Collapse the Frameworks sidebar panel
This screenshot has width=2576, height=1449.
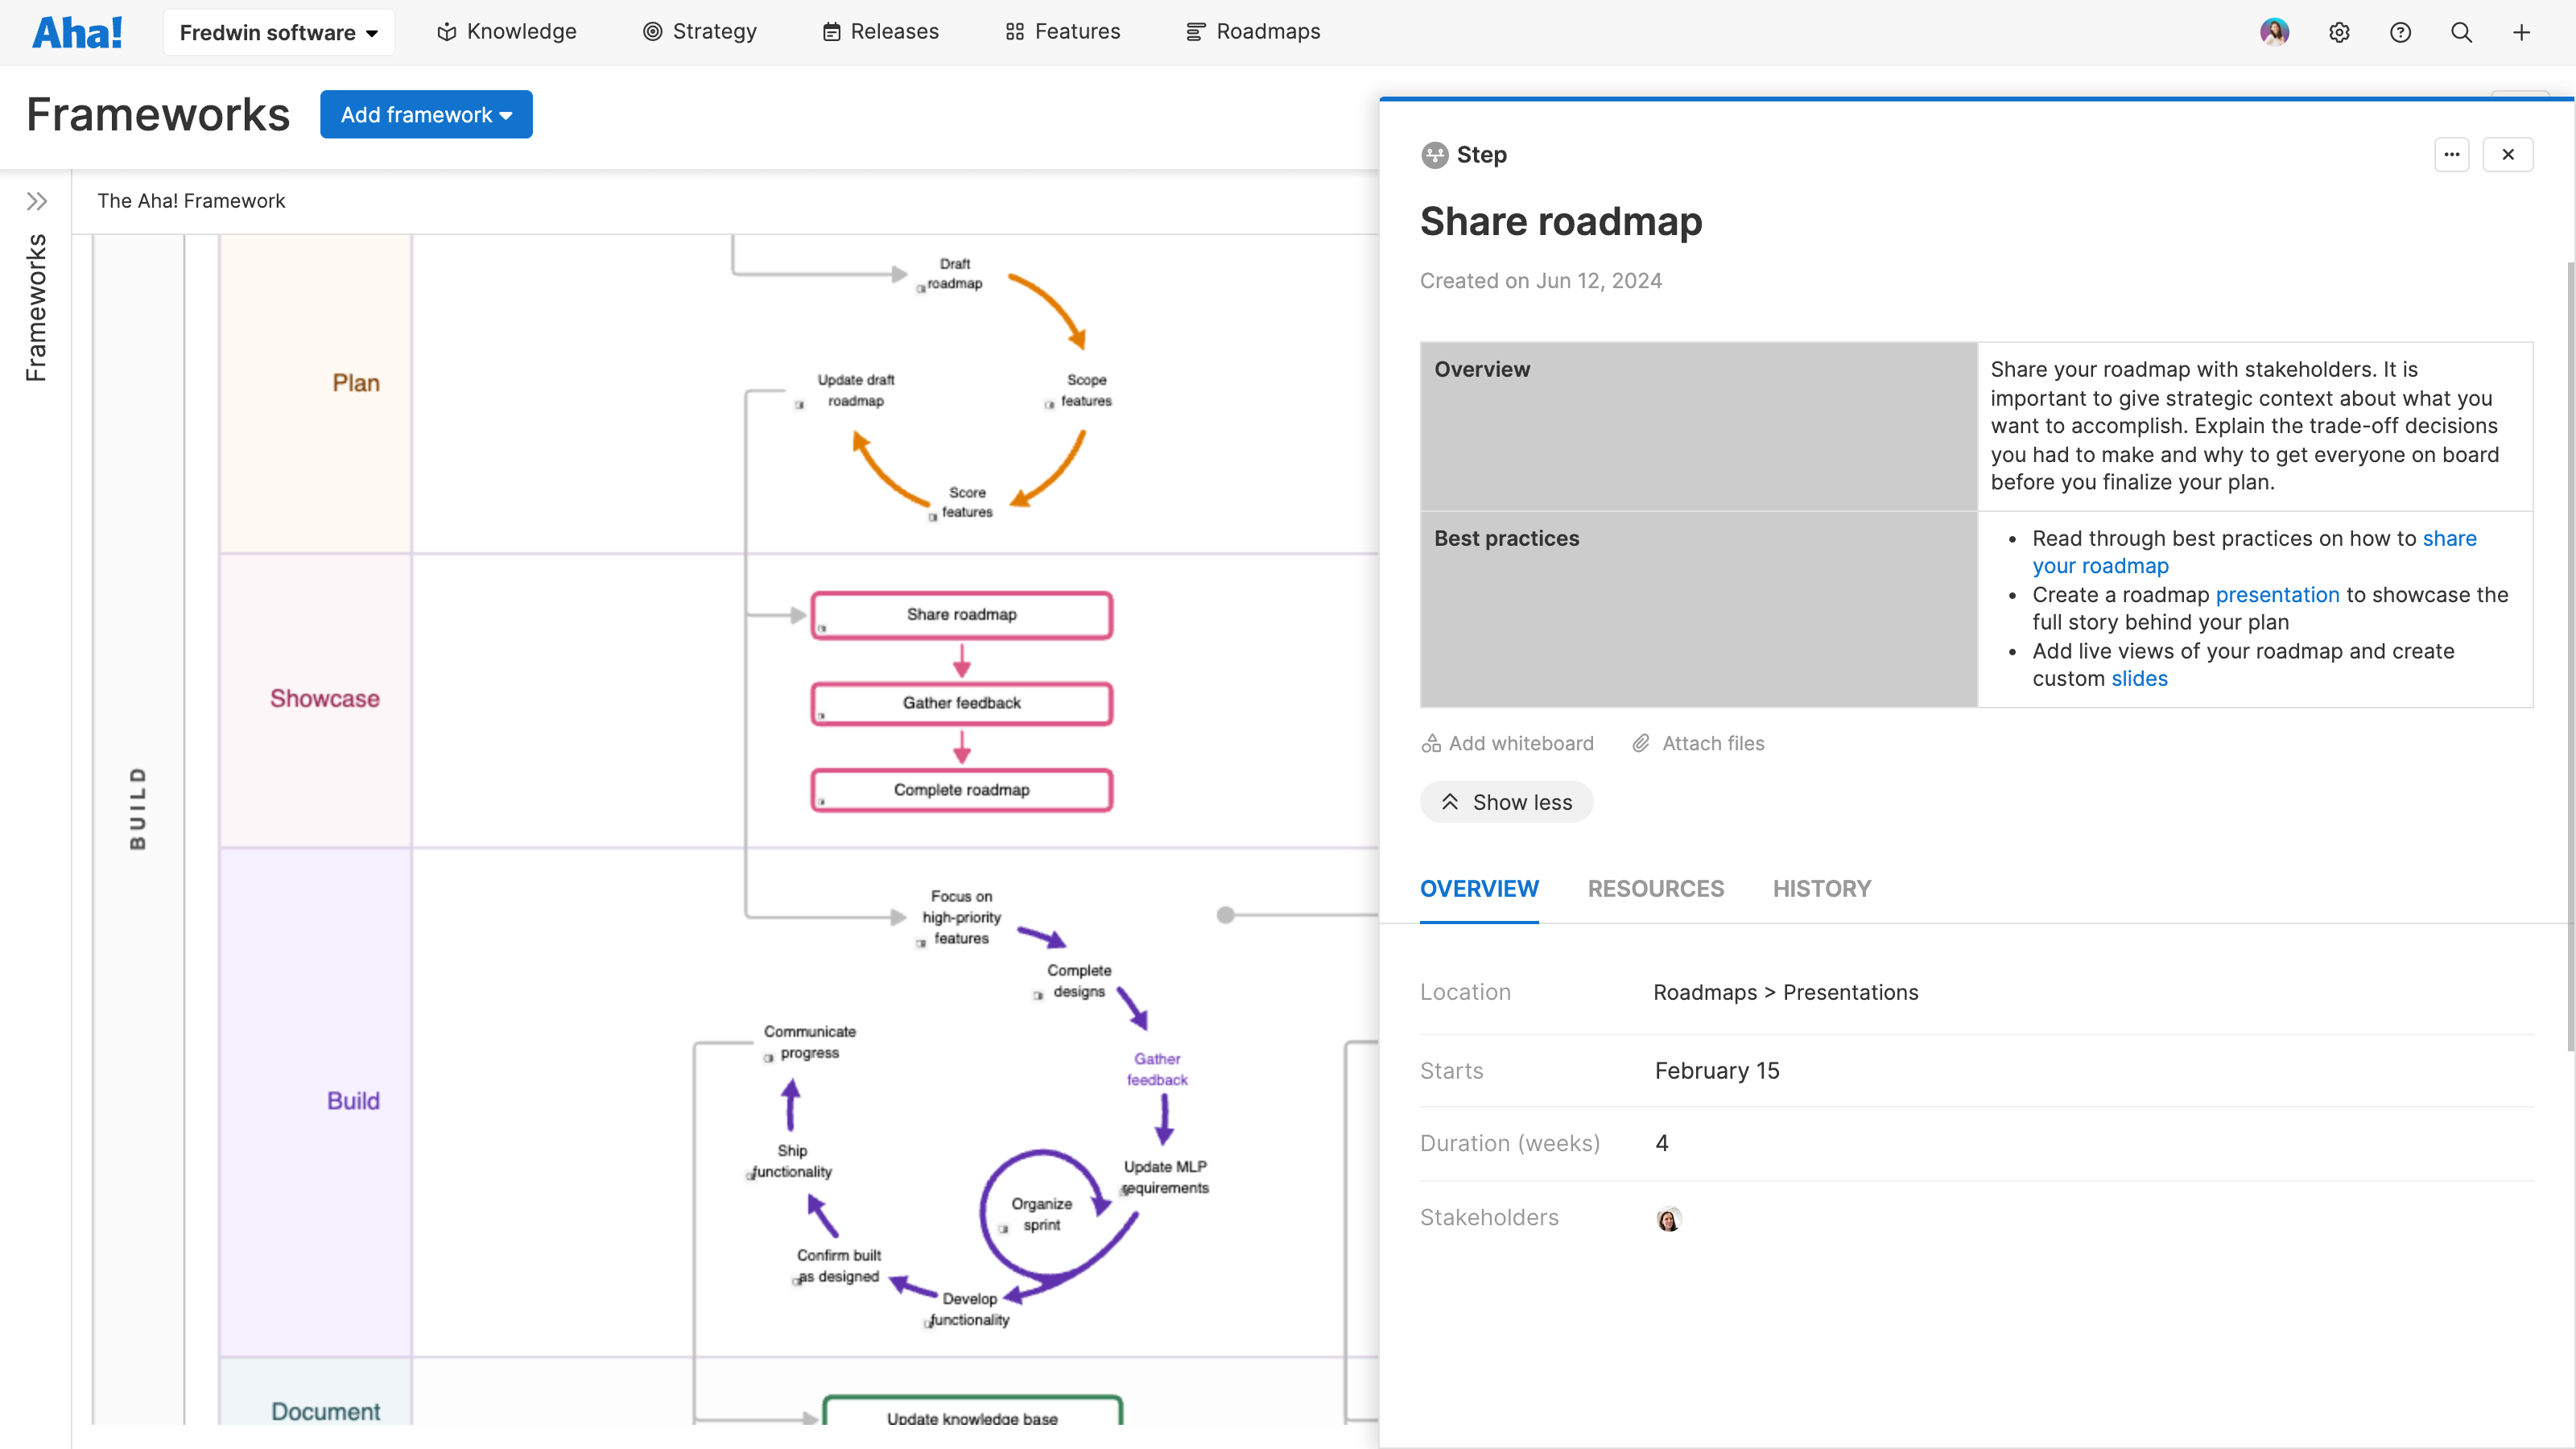coord(37,200)
